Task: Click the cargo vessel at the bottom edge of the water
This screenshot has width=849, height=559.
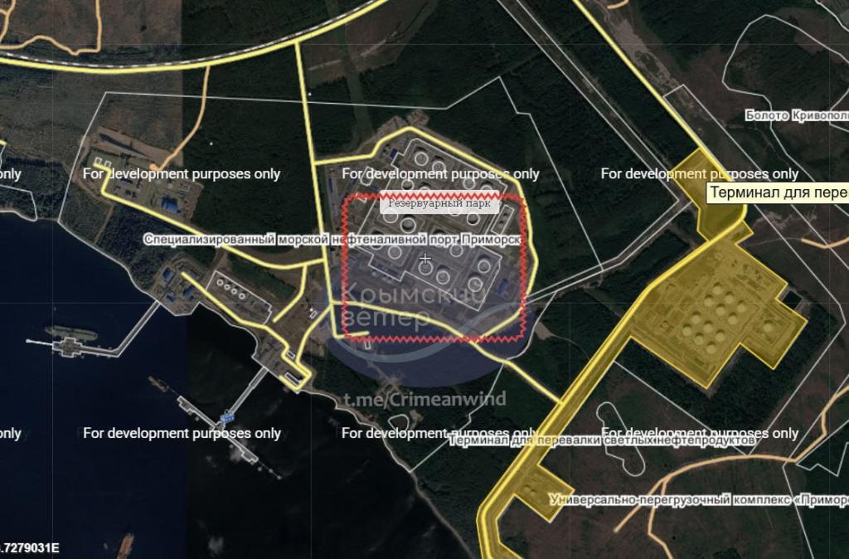Action: (126, 545)
